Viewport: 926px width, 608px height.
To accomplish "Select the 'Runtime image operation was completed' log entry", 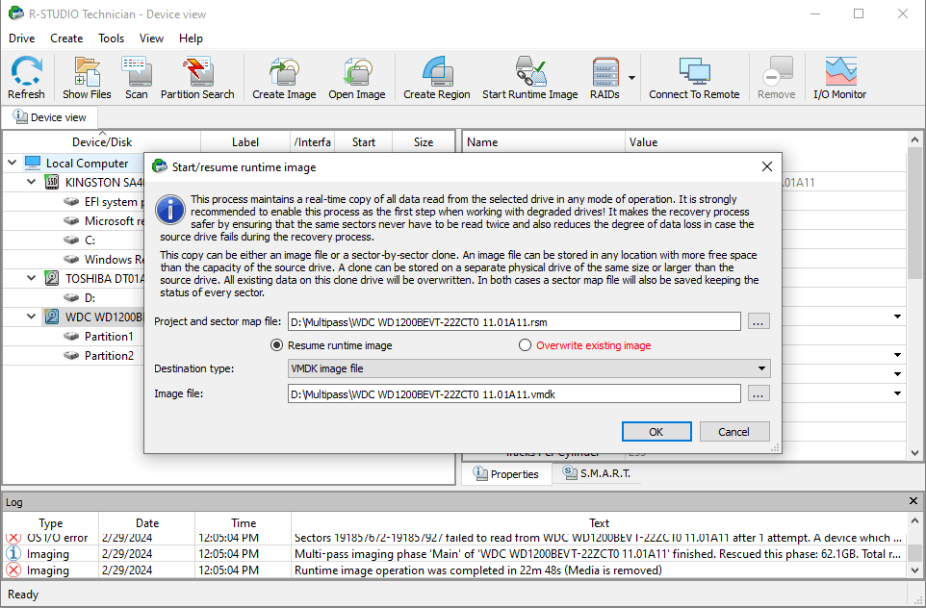I will pos(454,570).
